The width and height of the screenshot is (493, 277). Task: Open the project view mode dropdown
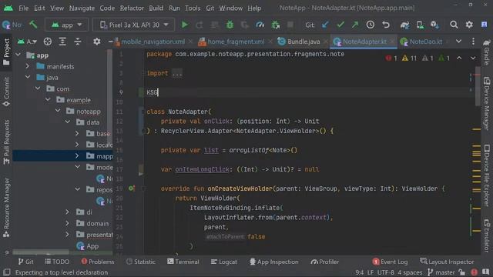pos(27,42)
